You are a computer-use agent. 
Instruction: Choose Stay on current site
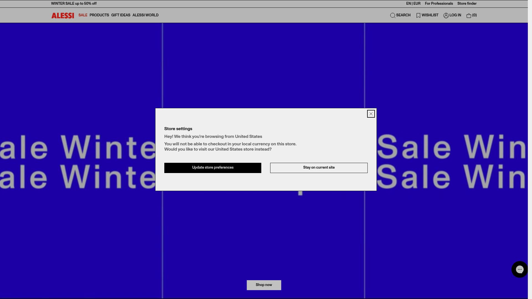click(x=319, y=168)
